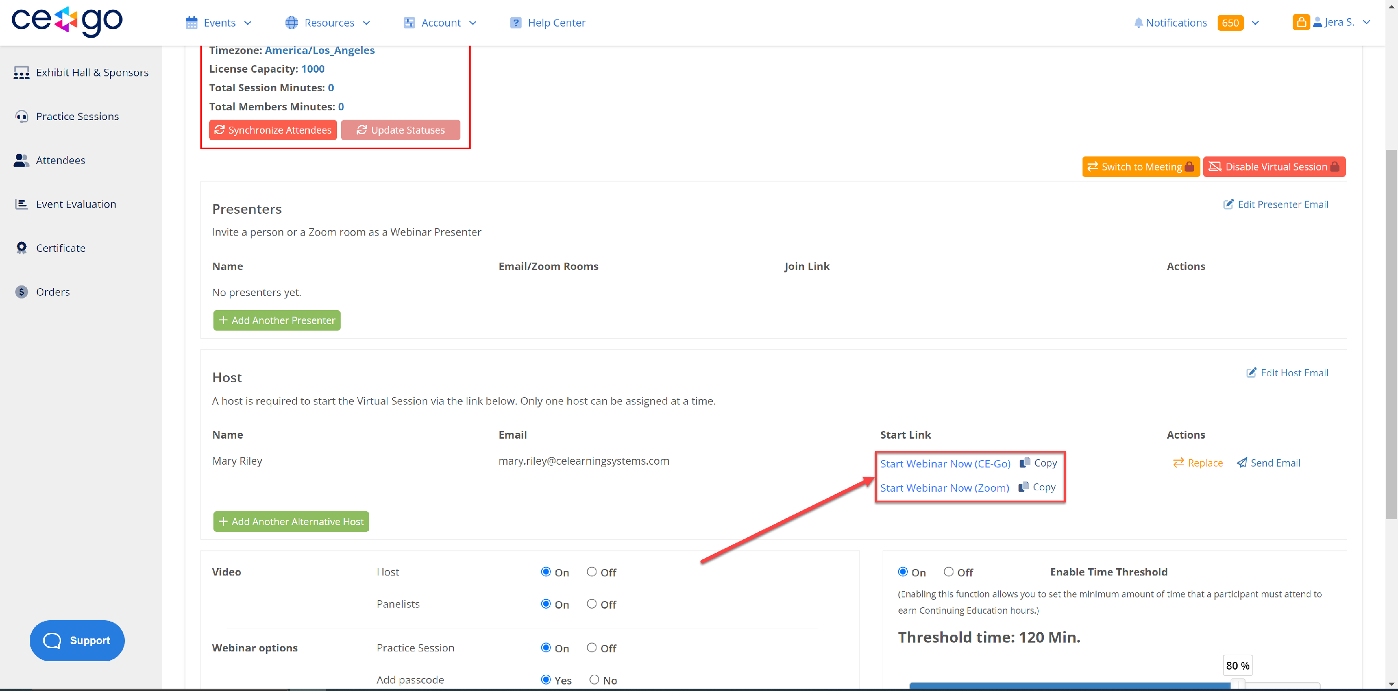Viewport: 1398px width, 691px height.
Task: Set Practice Session to Off
Action: (x=591, y=648)
